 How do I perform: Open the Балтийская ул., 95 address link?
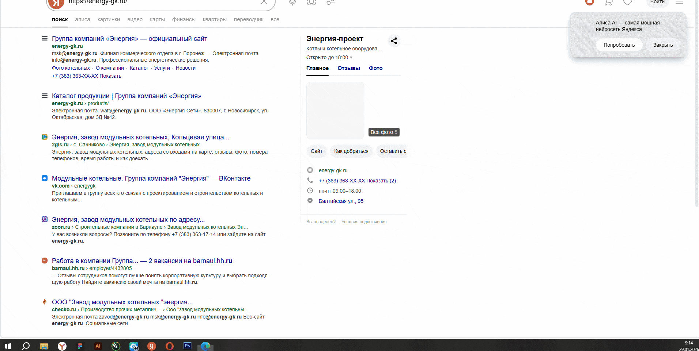tap(341, 201)
